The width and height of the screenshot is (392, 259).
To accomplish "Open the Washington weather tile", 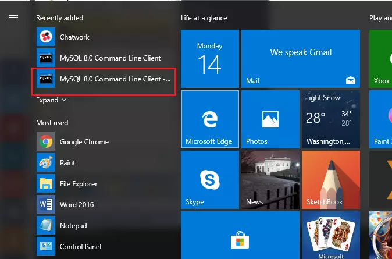I will pos(331,119).
